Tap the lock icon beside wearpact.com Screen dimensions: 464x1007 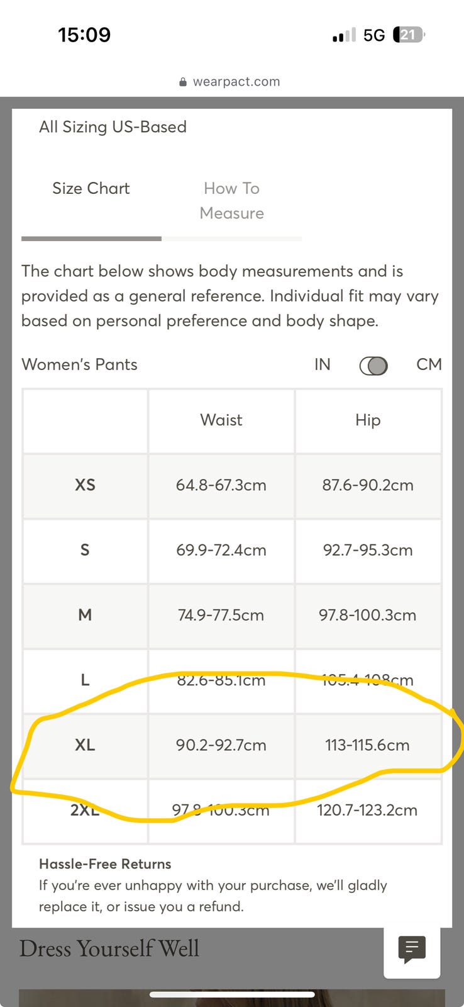coord(183,82)
